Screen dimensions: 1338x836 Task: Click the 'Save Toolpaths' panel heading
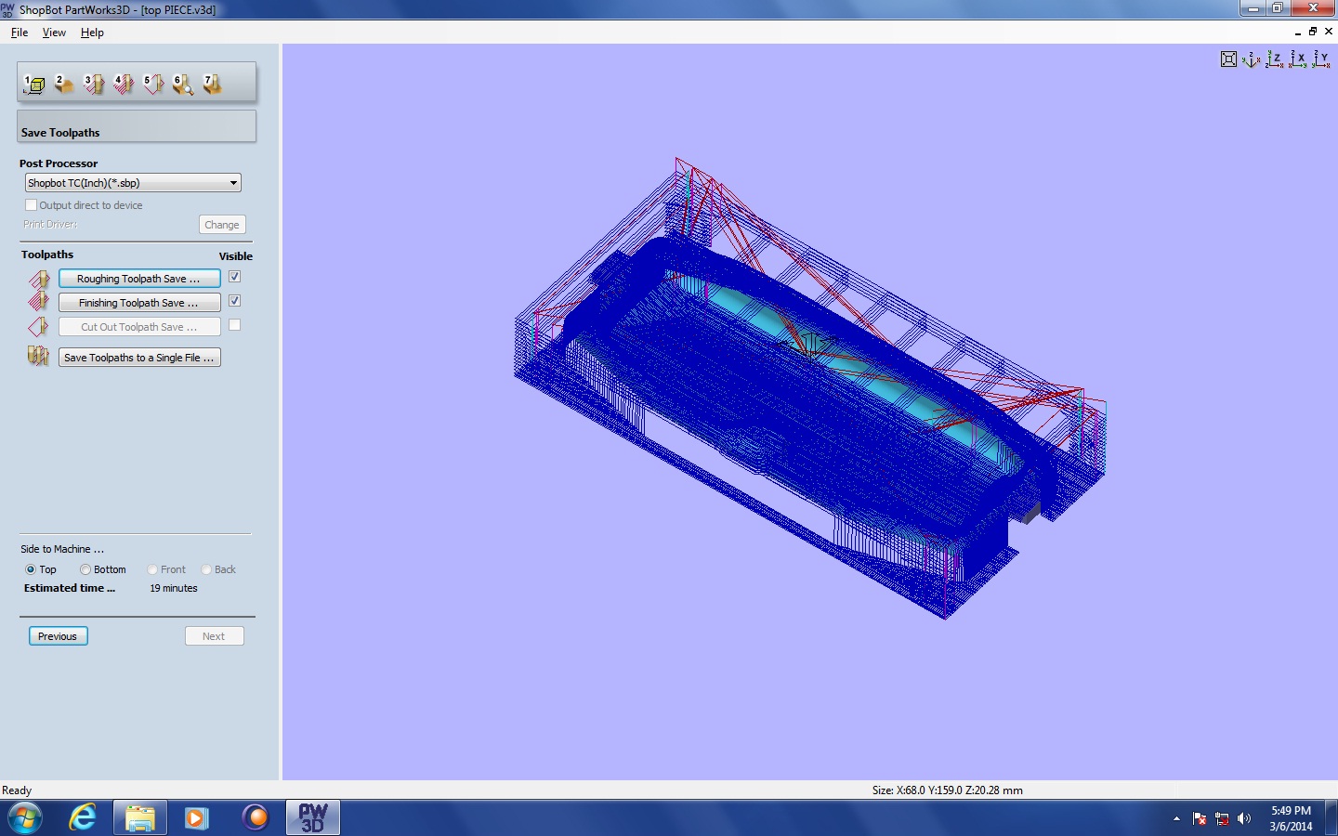60,133
